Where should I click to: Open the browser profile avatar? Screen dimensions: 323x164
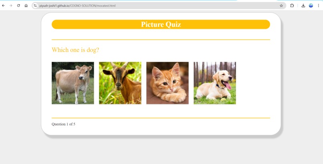[311, 6]
